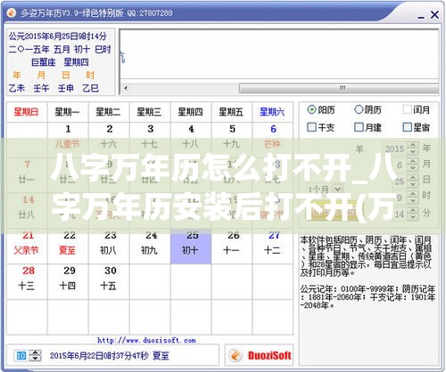This screenshot has width=446, height=372.
Task: Increase the year 2015 with up arrow
Action: tap(412, 145)
